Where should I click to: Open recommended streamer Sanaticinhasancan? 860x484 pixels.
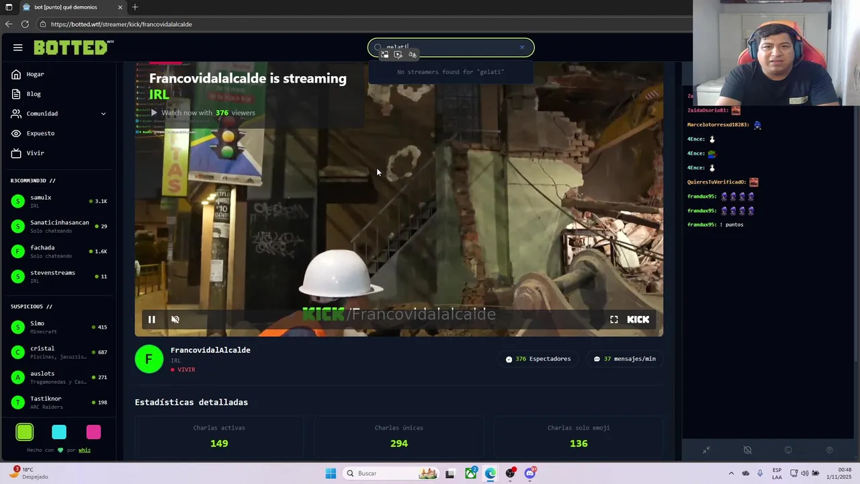click(x=59, y=226)
